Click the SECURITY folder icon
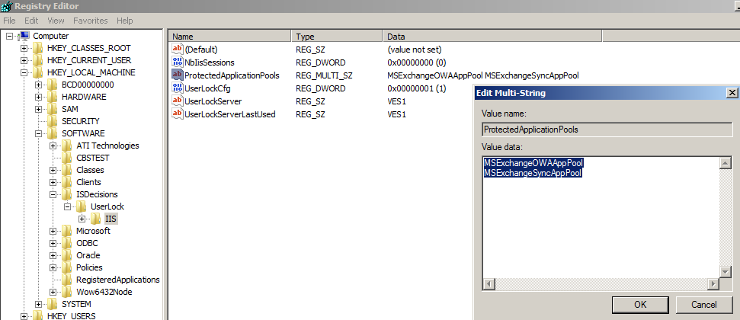 coord(53,121)
